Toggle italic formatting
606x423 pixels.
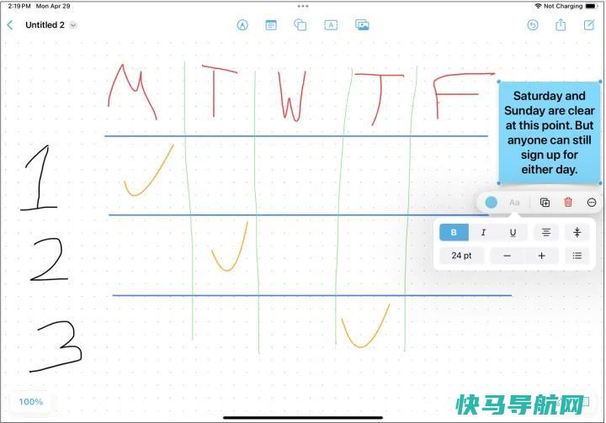coord(483,232)
